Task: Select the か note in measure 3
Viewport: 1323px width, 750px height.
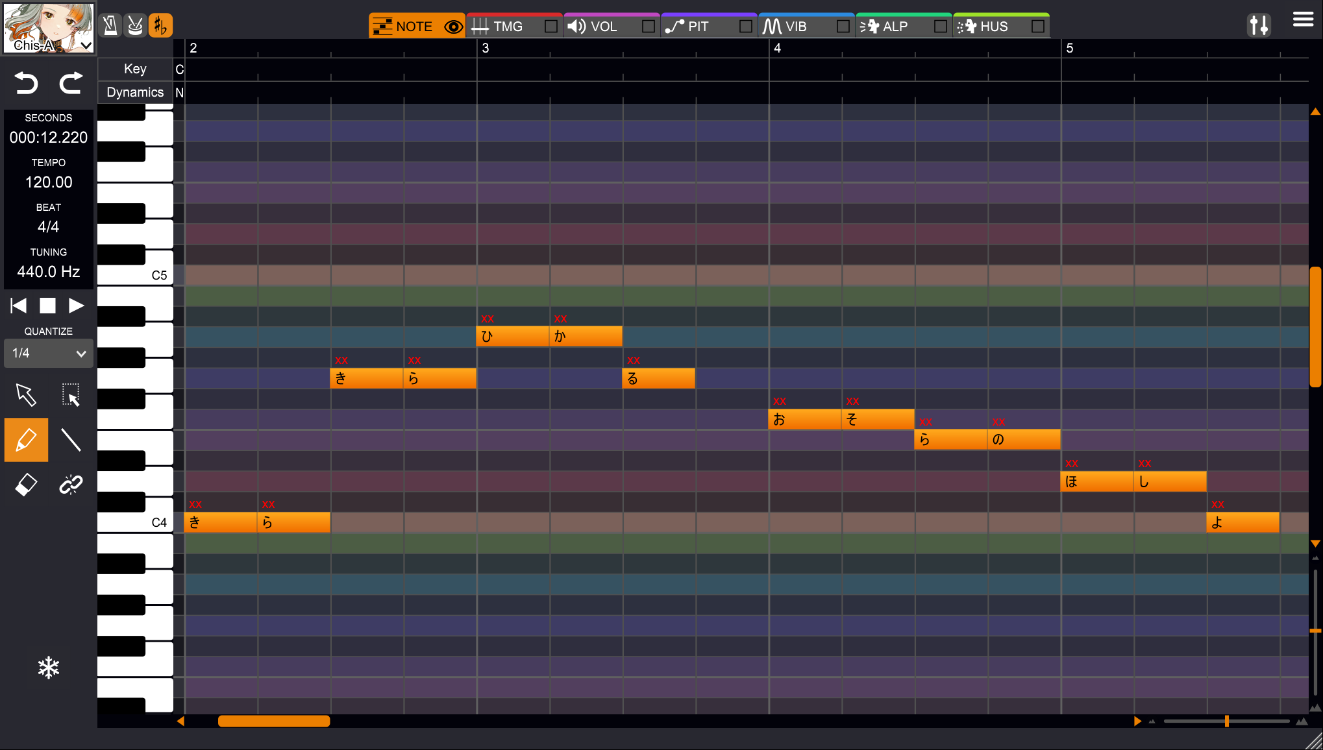Action: [x=586, y=336]
